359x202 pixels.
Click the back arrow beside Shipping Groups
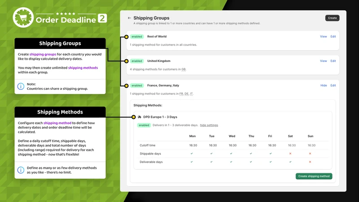[x=129, y=18]
